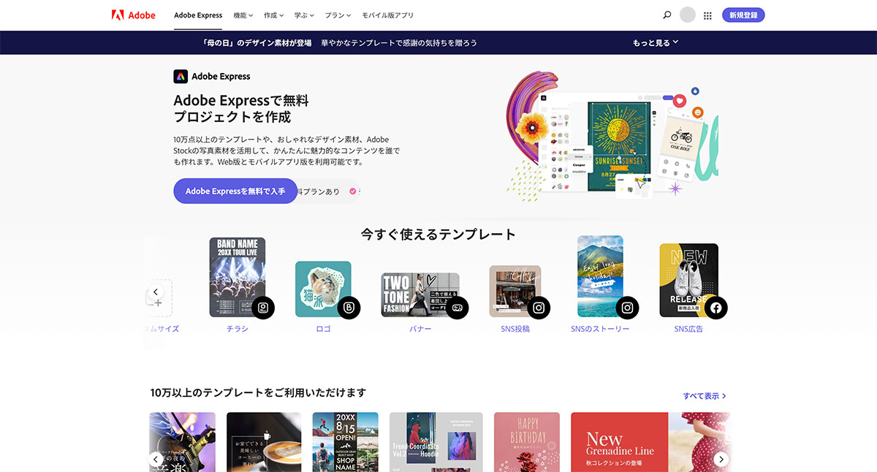Open the BAND NAME flyer thumbnail
877x472 pixels.
[237, 277]
